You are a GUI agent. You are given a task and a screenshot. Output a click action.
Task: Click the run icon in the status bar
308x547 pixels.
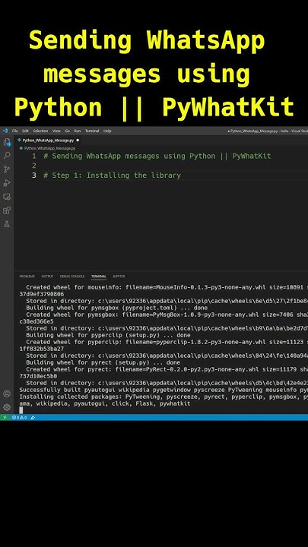[x=33, y=417]
